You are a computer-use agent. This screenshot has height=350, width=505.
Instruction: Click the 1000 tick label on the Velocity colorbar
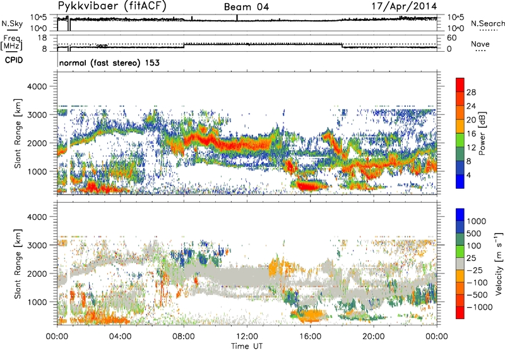pos(477,221)
